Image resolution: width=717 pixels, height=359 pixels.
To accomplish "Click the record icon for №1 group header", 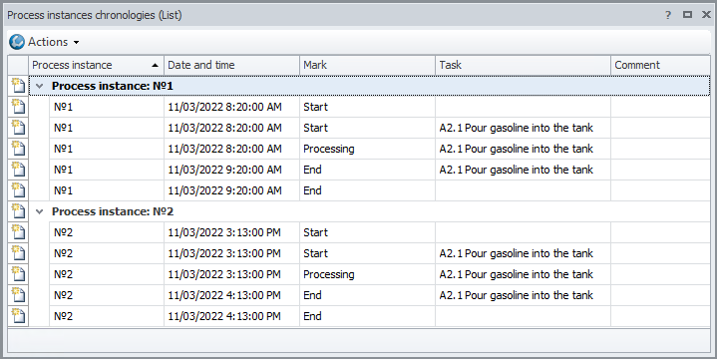I will tap(18, 86).
